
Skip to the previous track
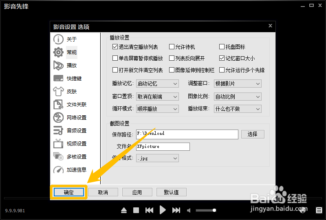tap(149, 210)
